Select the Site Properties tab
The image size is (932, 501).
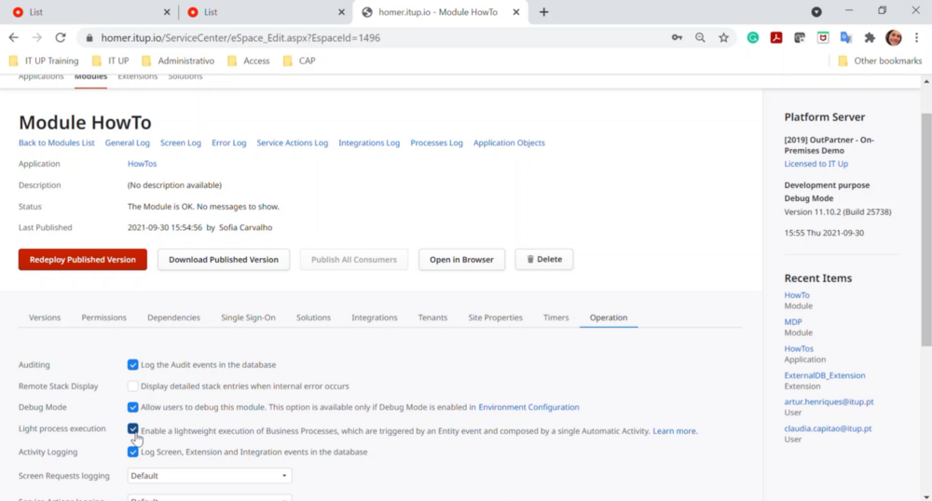click(495, 318)
